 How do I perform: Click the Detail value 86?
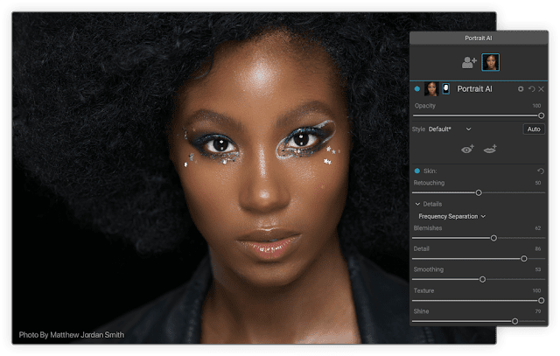[538, 249]
